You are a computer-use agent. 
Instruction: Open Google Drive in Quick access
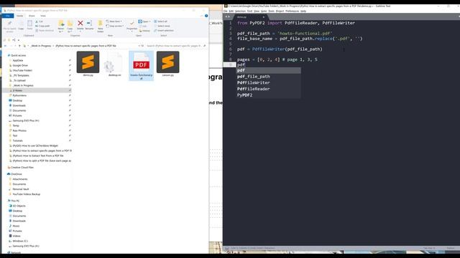point(20,65)
